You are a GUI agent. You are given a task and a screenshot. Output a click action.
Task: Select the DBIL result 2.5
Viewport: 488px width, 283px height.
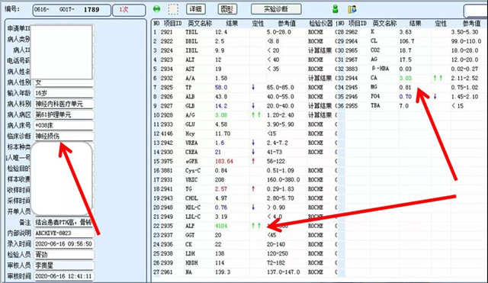(220, 41)
